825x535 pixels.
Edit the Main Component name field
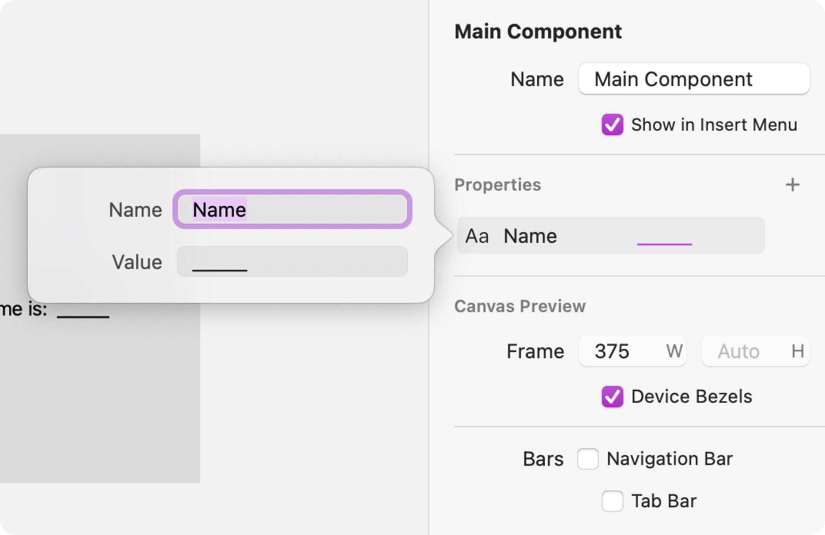[x=694, y=79]
